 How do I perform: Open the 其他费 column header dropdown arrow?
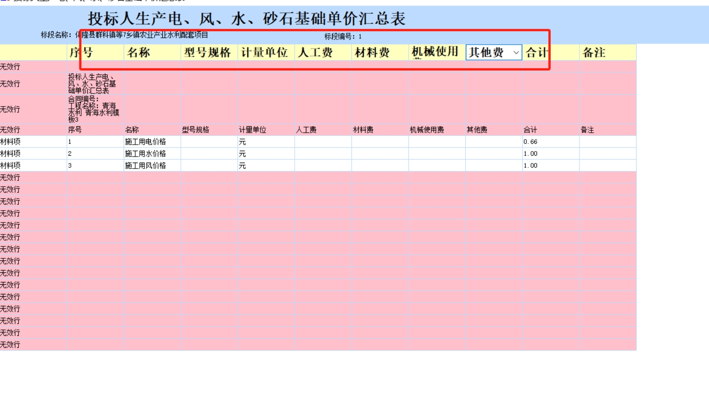[516, 53]
